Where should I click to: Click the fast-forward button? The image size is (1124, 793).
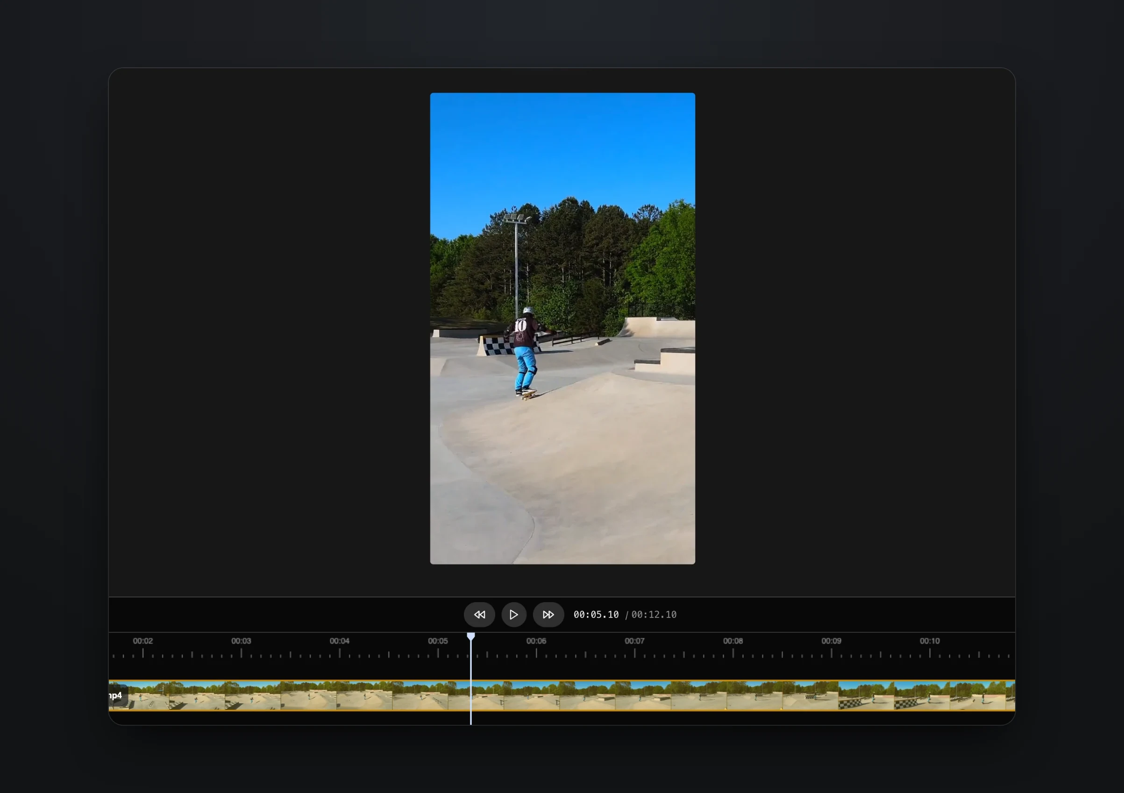pyautogui.click(x=548, y=614)
